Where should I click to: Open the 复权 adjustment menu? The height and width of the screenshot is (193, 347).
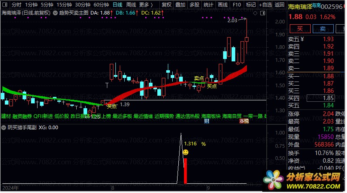click(166, 5)
